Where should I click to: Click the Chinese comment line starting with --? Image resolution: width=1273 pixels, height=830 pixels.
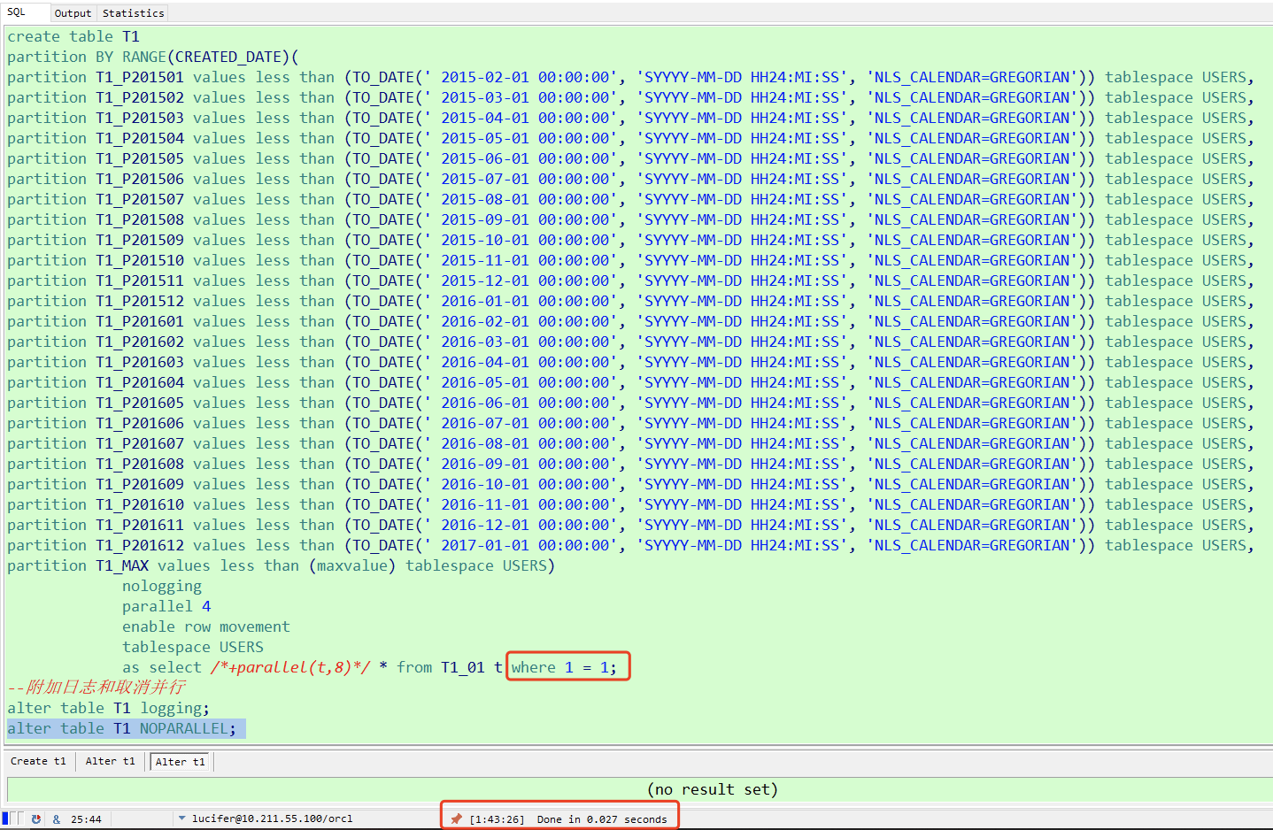[x=96, y=687]
